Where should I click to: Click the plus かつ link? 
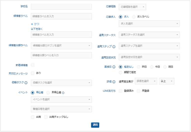pyautogui.click(x=35, y=24)
